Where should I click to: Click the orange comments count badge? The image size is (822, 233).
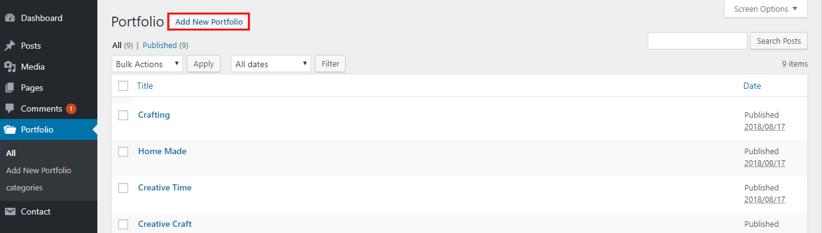71,108
